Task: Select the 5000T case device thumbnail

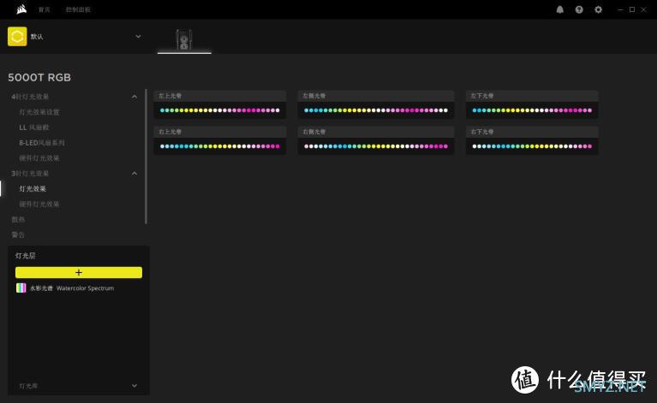Action: click(x=184, y=39)
